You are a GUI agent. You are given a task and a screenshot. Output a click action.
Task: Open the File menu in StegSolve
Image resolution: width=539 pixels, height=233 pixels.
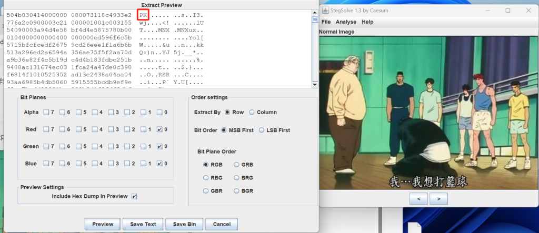[326, 22]
